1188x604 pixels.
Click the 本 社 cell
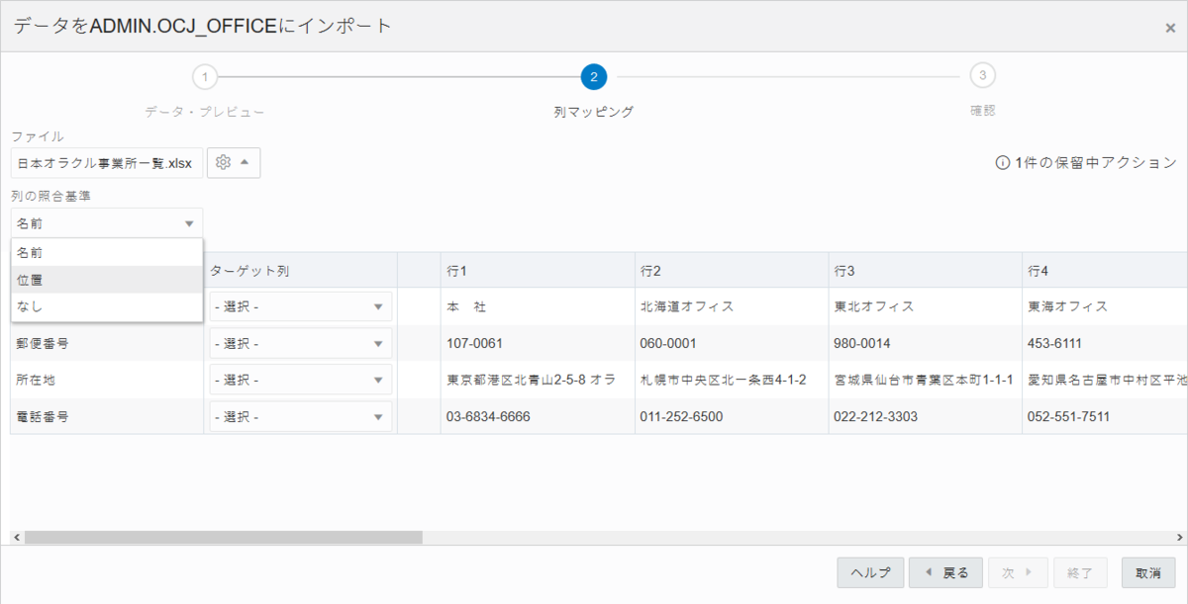click(x=538, y=306)
